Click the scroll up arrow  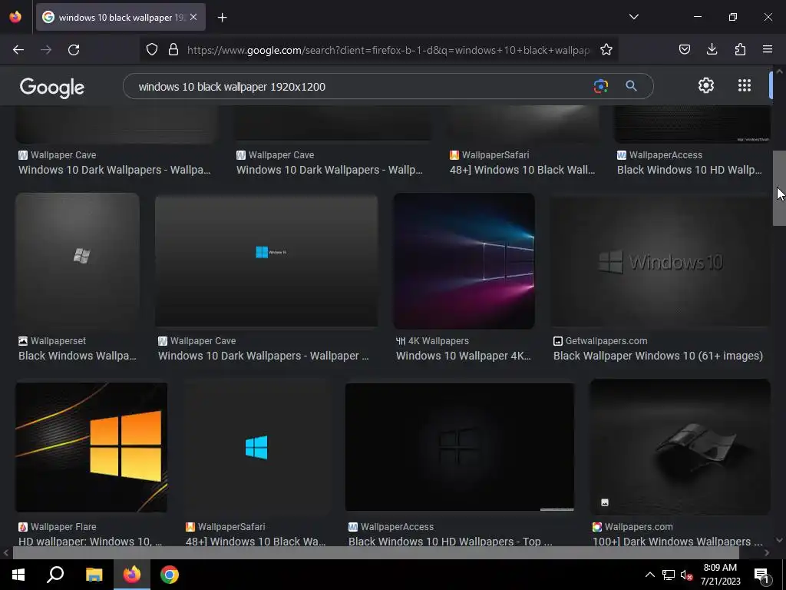click(779, 71)
